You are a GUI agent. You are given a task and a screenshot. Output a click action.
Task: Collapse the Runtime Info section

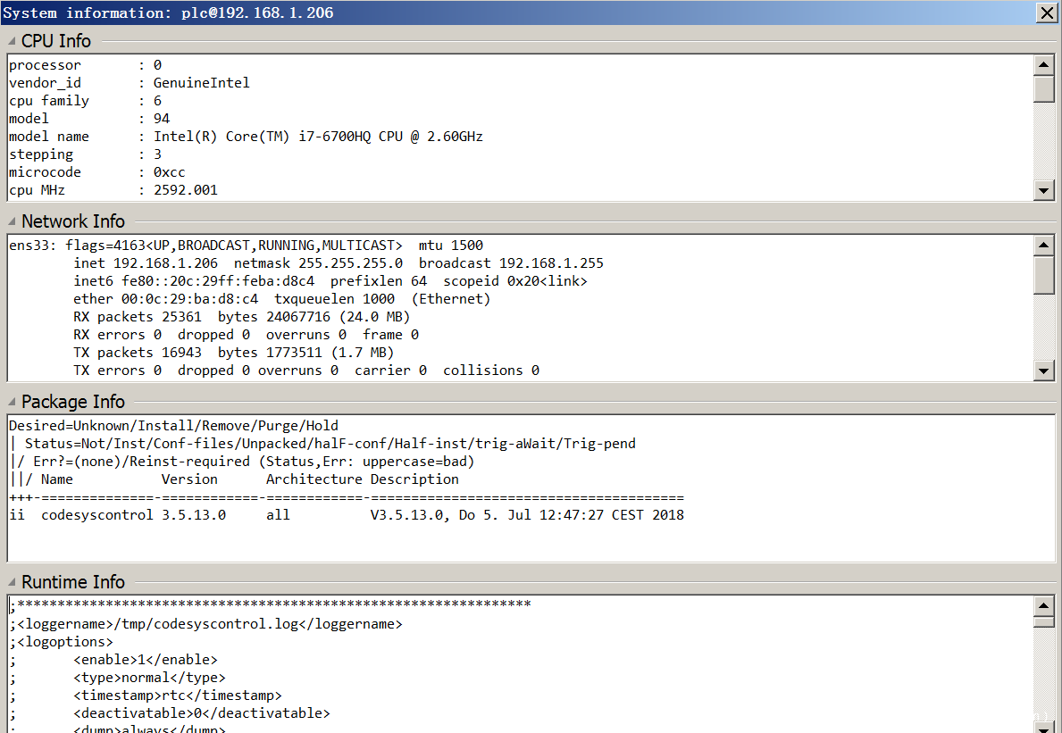(12, 582)
